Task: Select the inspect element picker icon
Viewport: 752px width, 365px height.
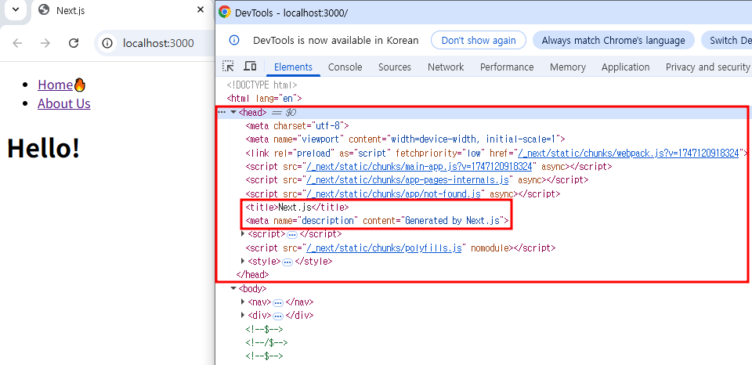Action: pos(228,67)
